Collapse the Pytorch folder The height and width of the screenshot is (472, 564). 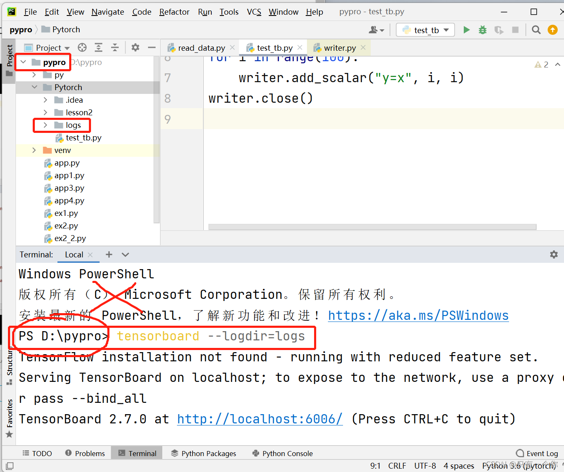point(34,87)
